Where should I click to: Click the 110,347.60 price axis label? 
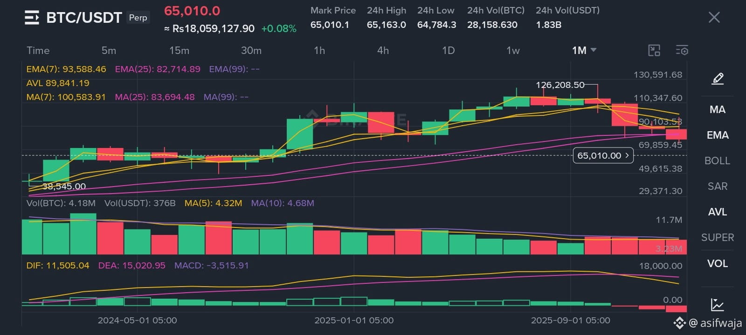[x=657, y=98]
